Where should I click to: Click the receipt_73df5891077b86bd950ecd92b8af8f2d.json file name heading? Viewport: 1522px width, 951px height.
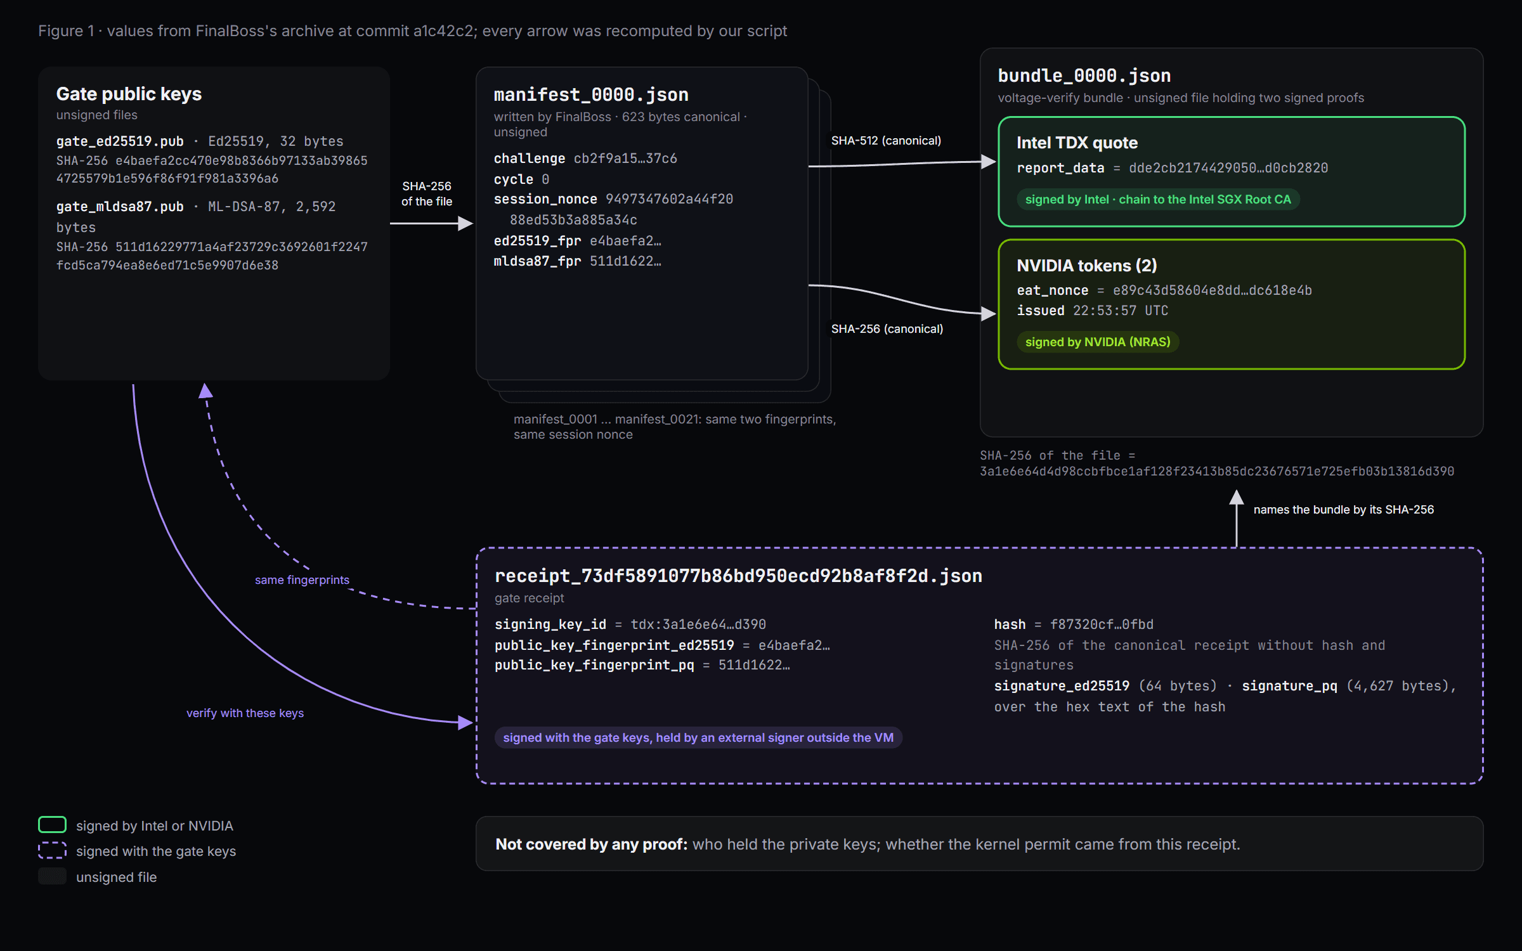point(738,576)
